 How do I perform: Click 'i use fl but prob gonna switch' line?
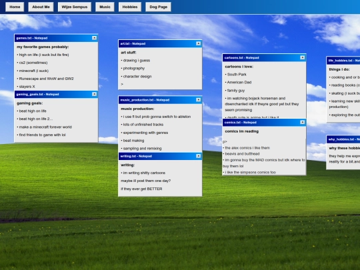(x=156, y=117)
